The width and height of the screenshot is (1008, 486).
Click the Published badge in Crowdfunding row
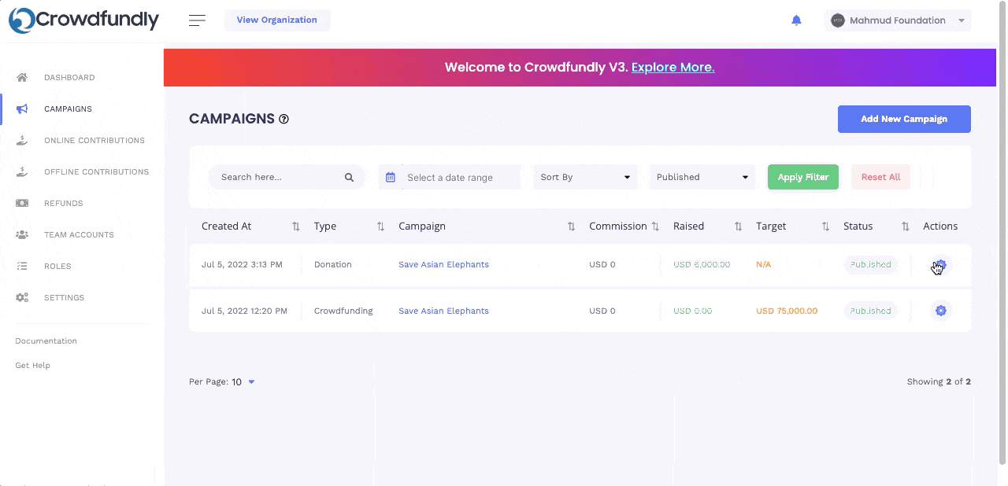tap(870, 311)
